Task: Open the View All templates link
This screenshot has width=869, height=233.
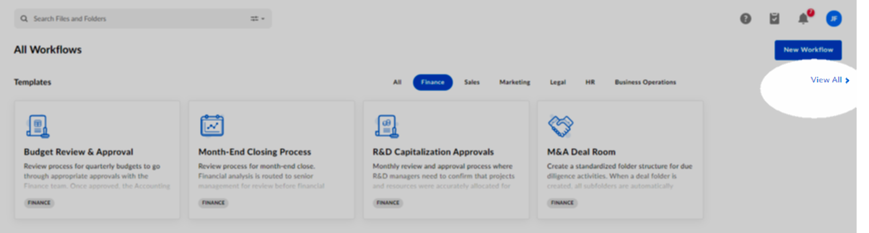Action: point(830,80)
